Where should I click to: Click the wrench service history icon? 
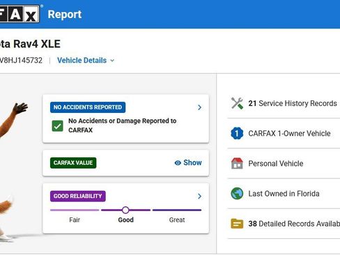click(x=237, y=103)
